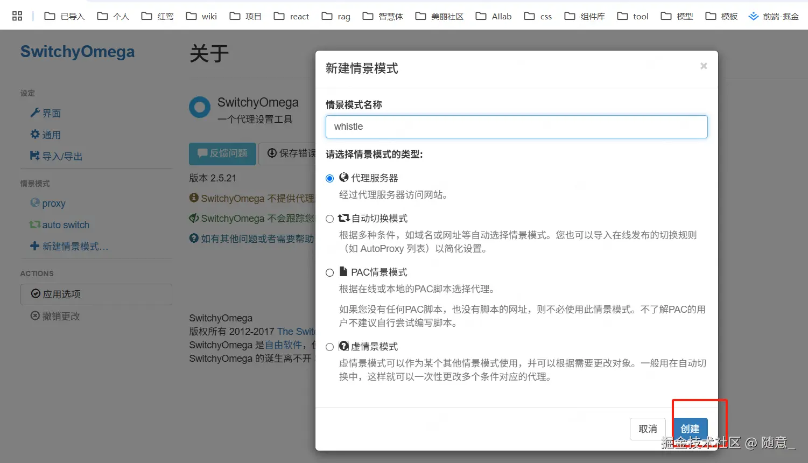This screenshot has height=463, width=808.
Task: Open the 个人 bookmark folder
Action: pyautogui.click(x=113, y=16)
